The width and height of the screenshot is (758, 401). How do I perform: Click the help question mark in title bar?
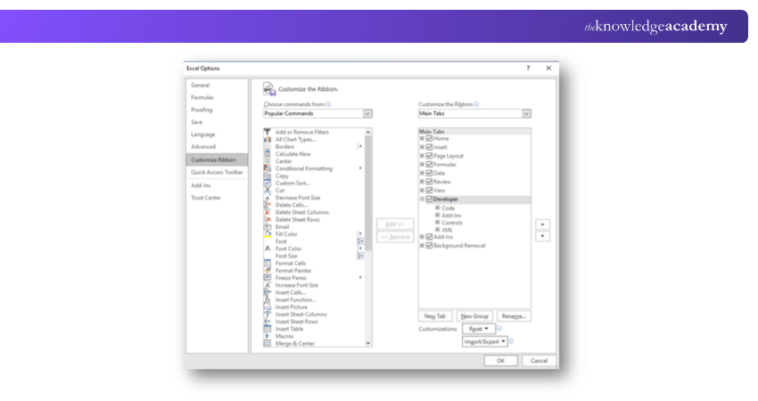point(528,68)
